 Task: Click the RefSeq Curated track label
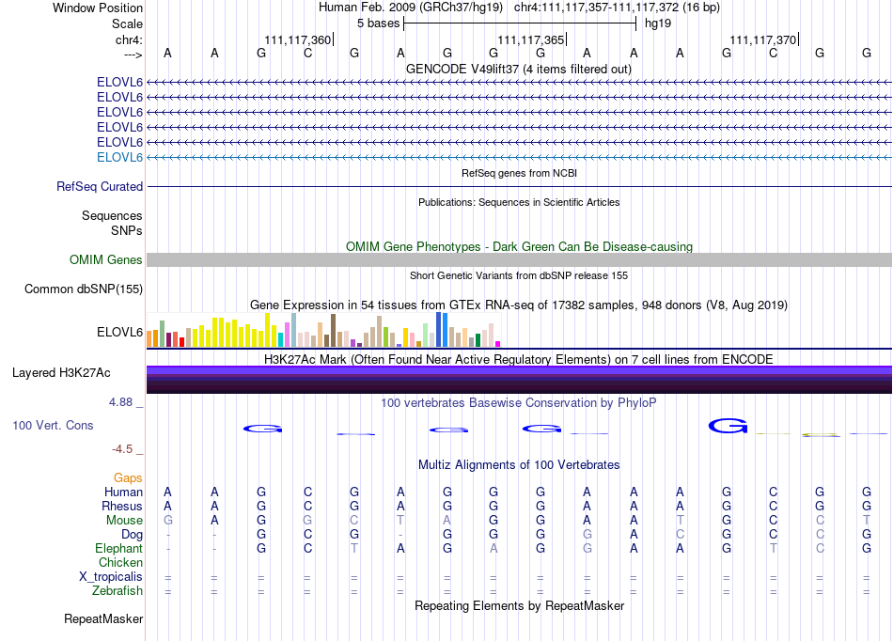(x=100, y=187)
